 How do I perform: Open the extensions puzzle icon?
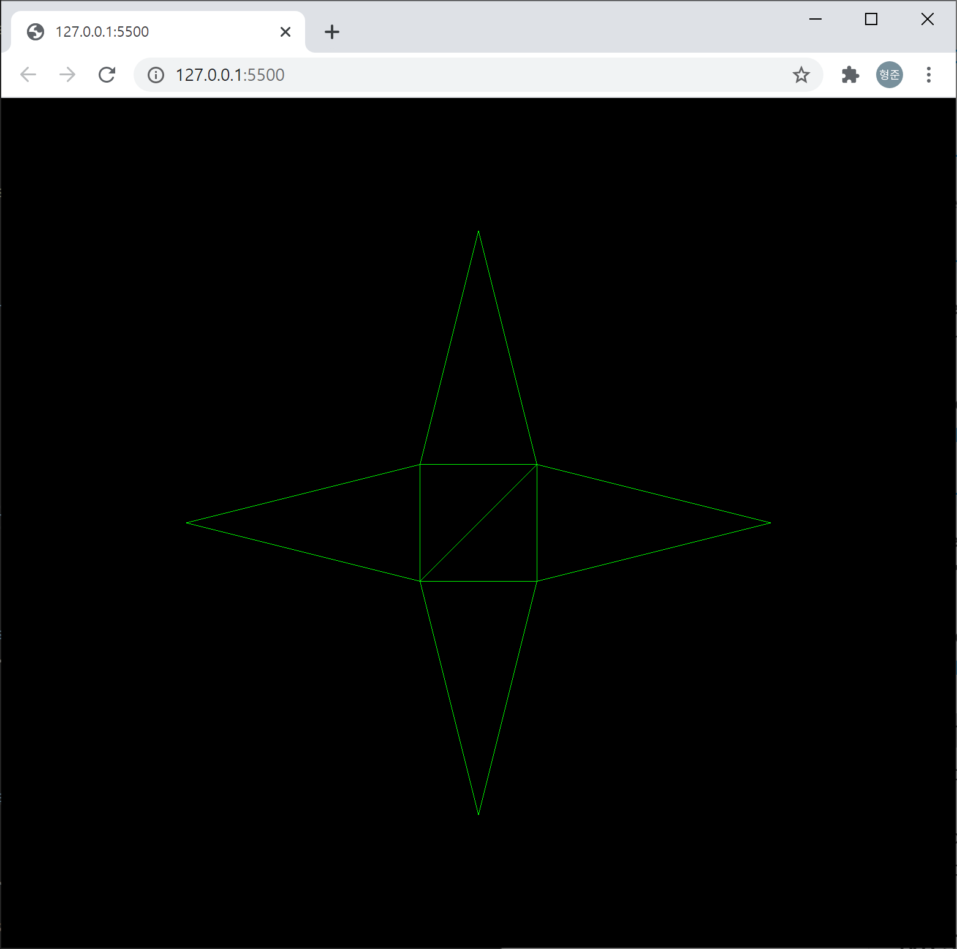[x=850, y=75]
